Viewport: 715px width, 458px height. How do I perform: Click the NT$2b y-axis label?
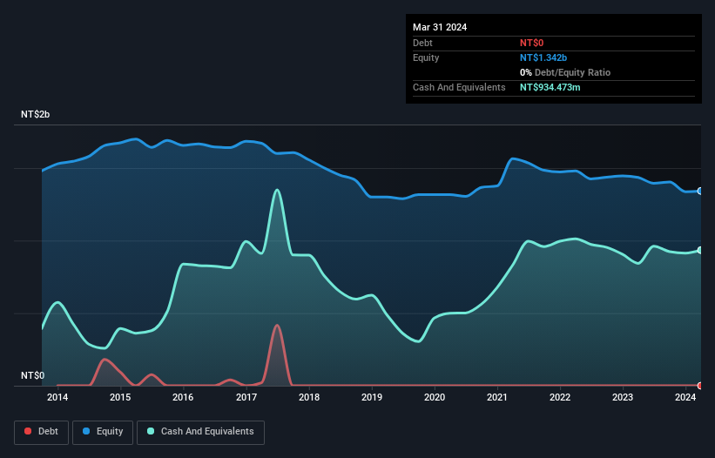click(35, 114)
